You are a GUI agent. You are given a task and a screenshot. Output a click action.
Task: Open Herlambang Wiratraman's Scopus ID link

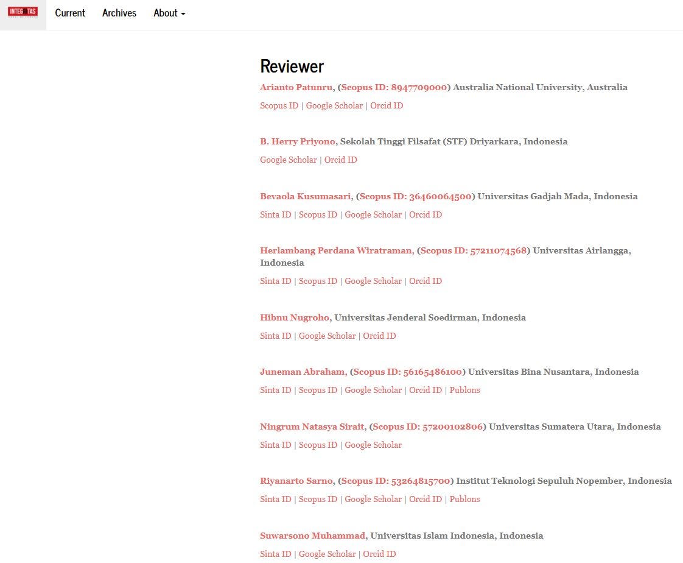(x=318, y=281)
